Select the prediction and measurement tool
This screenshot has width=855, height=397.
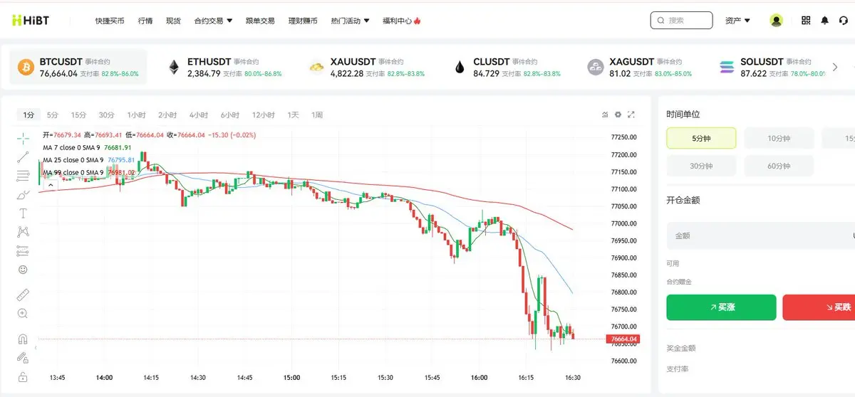click(23, 250)
